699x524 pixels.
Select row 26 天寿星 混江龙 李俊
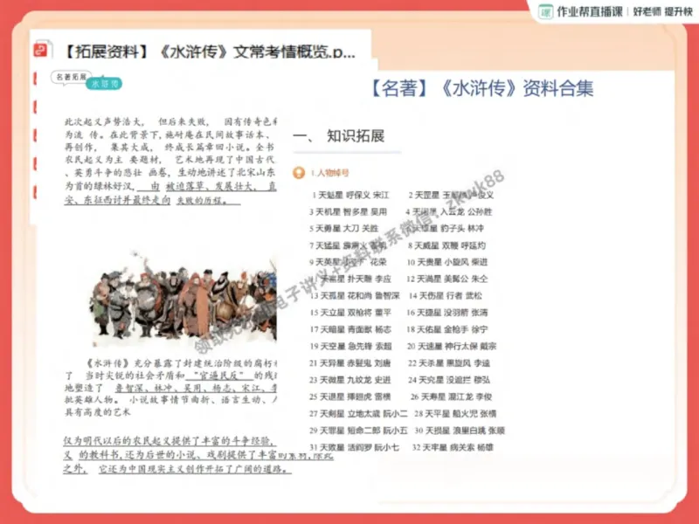tap(451, 396)
